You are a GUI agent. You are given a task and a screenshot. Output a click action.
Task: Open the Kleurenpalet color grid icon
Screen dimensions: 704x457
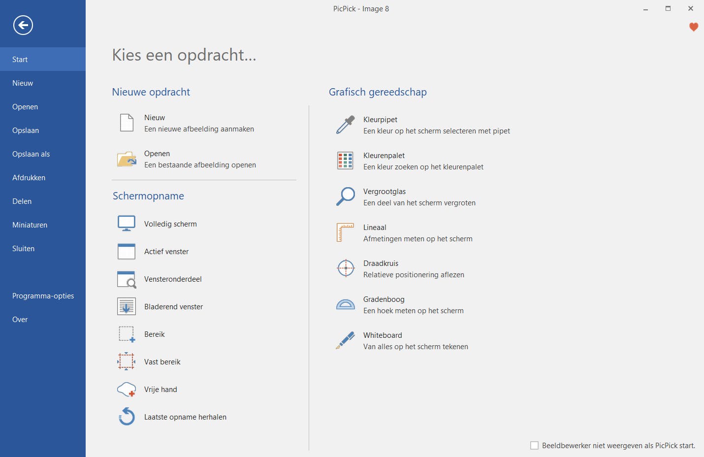[346, 161]
